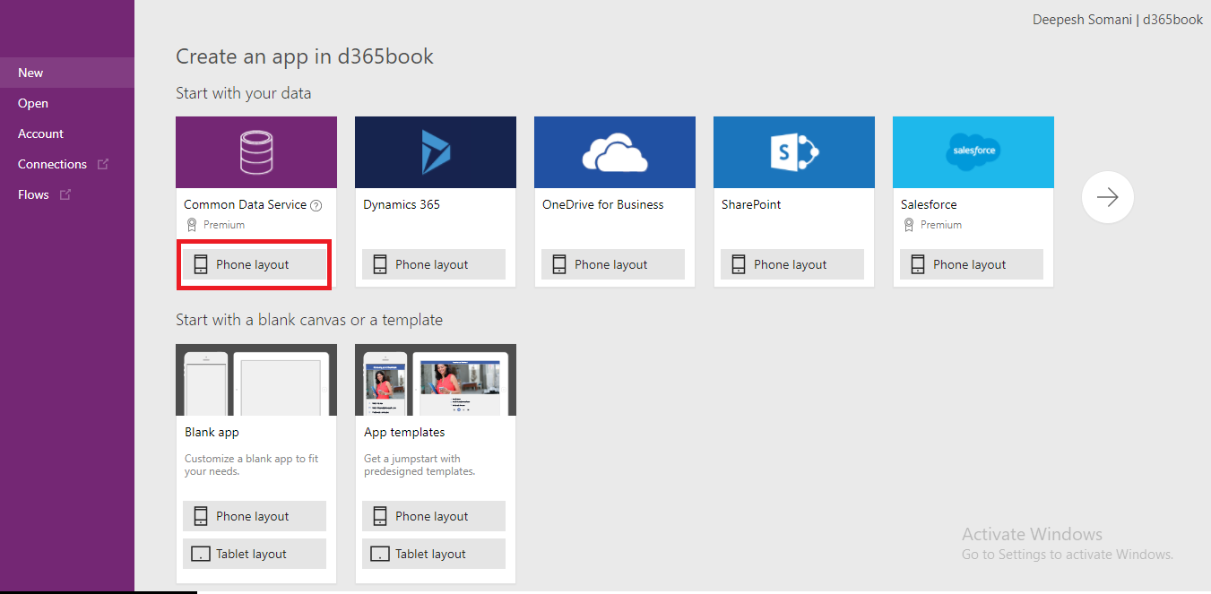Click the App templates preview thumbnail
The width and height of the screenshot is (1211, 594).
click(x=436, y=380)
